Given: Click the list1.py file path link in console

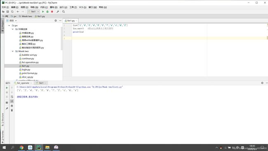Looking at the screenshot, I should 108,87.
